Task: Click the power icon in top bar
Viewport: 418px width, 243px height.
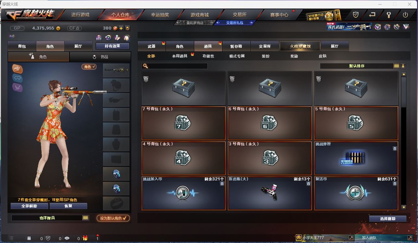Action: click(405, 15)
